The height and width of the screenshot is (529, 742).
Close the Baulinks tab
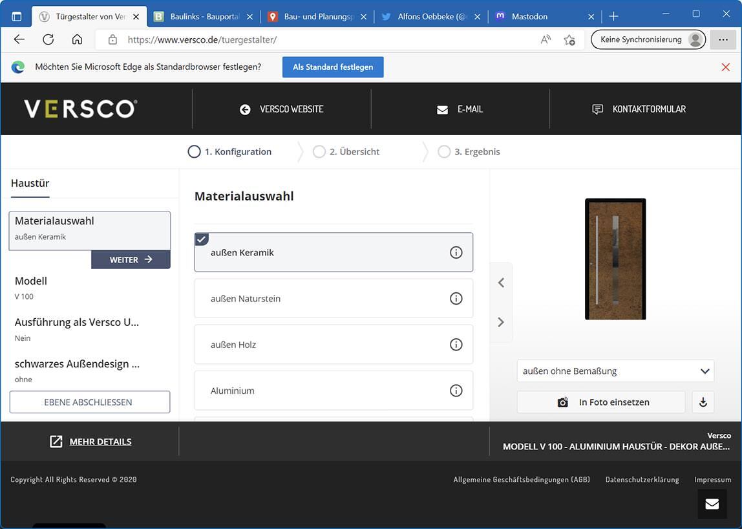250,17
